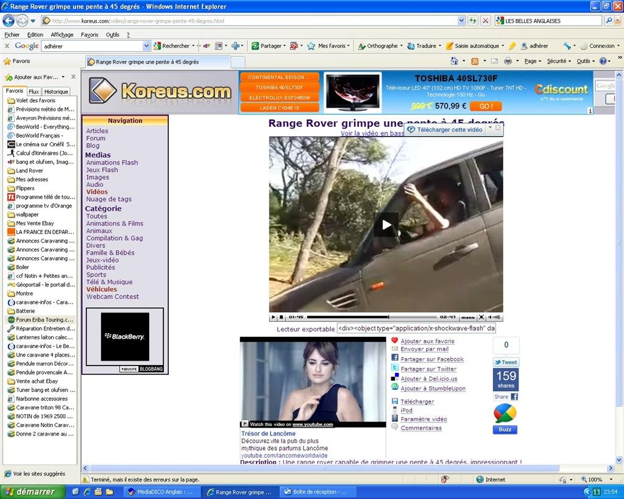Screen dimensions: 624x499
Task: Click the Twitter icon beside Partager sur Twitter
Action: tap(395, 367)
